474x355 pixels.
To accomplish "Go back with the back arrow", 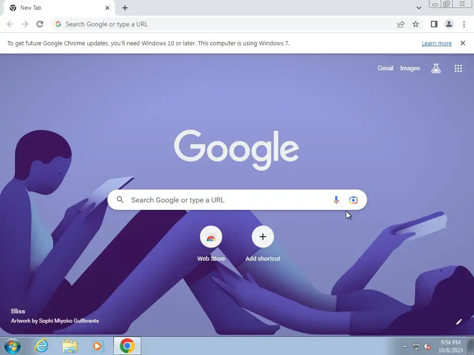I will pyautogui.click(x=10, y=24).
